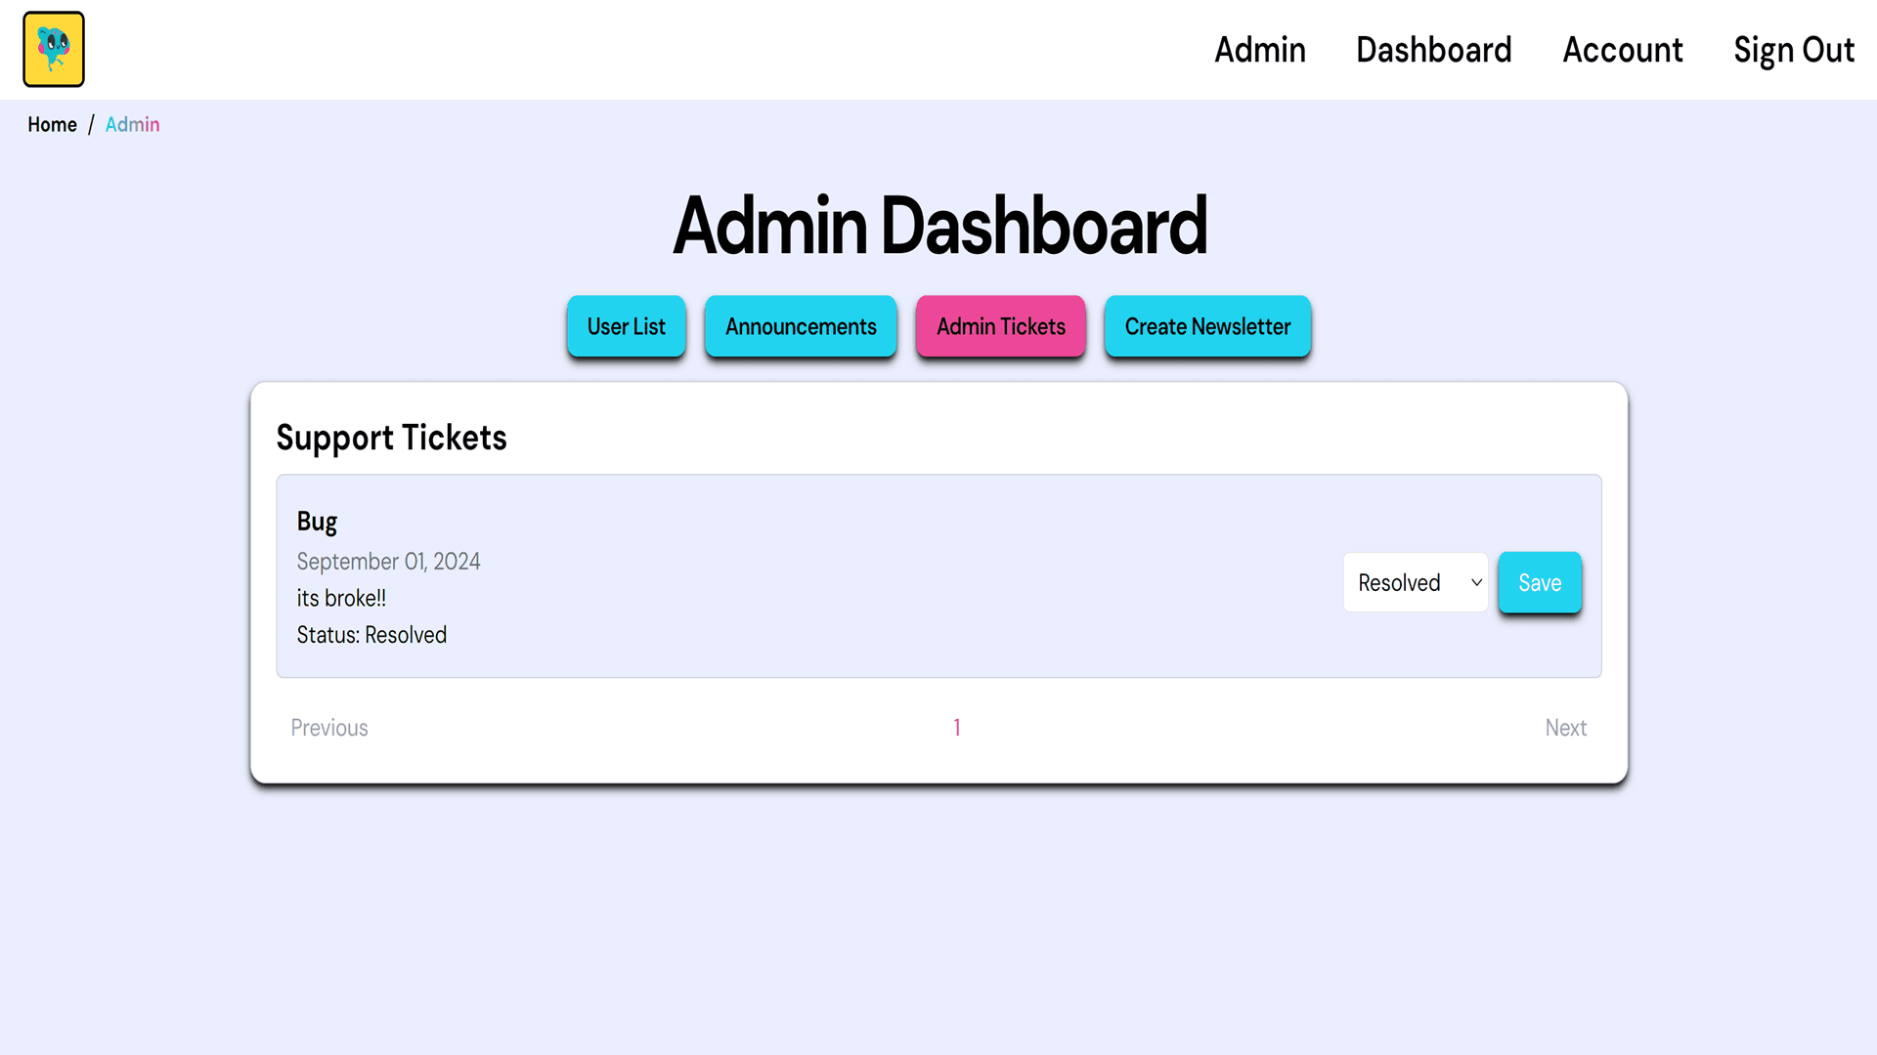This screenshot has height=1055, width=1877.
Task: Select the Account menu item
Action: pos(1622,49)
